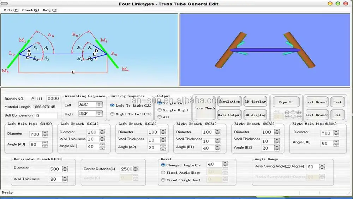The image size is (353, 199).
Task: Select Right To Left (RL) cutting sequence
Action: [113, 114]
